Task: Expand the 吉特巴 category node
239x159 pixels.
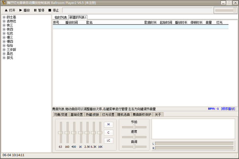Action: coord(4,21)
